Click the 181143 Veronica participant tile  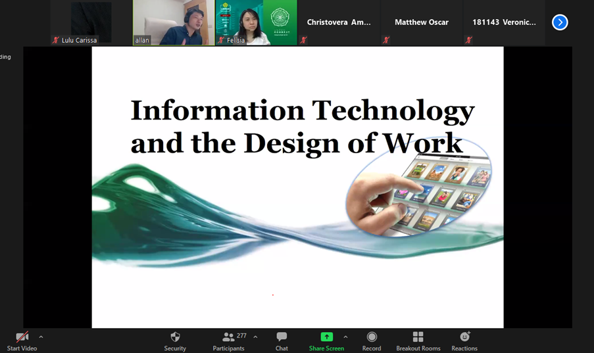click(503, 22)
